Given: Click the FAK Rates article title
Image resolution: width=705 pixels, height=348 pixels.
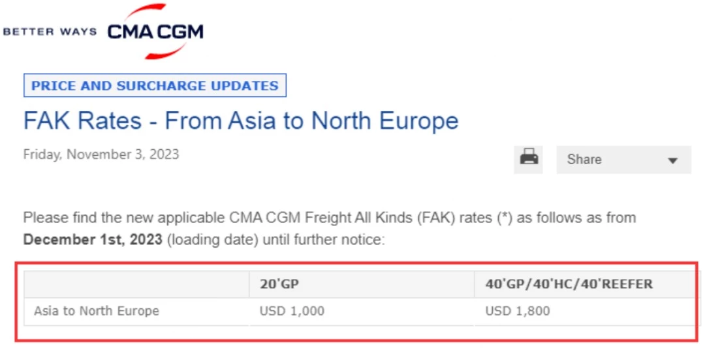Looking at the screenshot, I should (x=241, y=121).
